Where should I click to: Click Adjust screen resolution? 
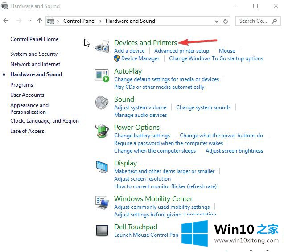[x=142, y=179]
